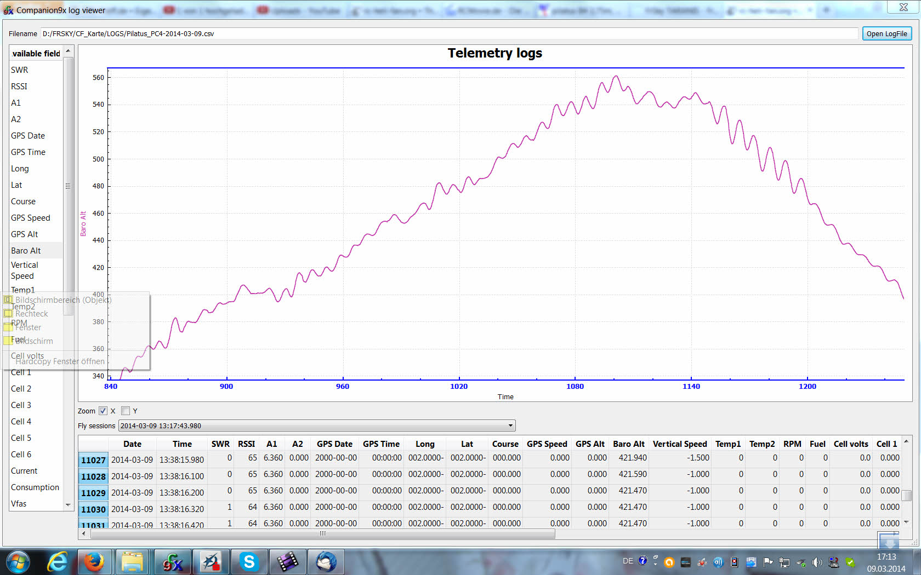Viewport: 921px width, 575px height.
Task: Click the table vertical scrollbar thumb
Action: click(907, 495)
